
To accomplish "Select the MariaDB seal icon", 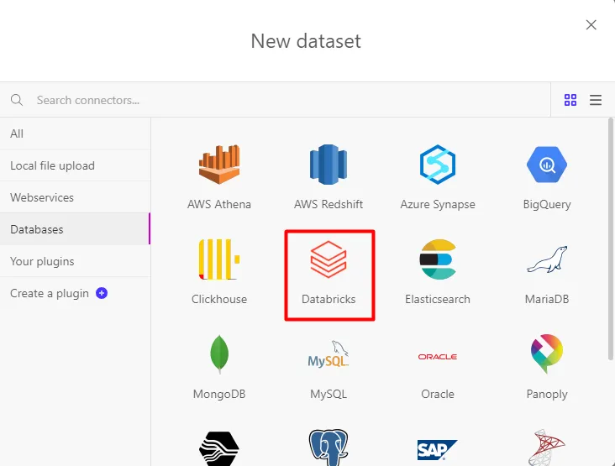I will [547, 259].
